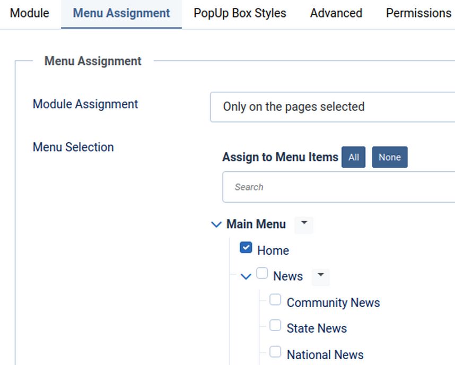Focus the menu items Search field
Image resolution: width=455 pixels, height=365 pixels.
338,187
